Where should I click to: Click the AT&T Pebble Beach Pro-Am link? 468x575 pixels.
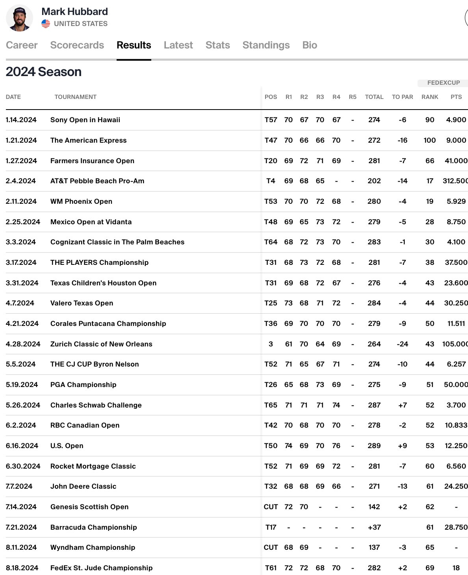(x=97, y=181)
